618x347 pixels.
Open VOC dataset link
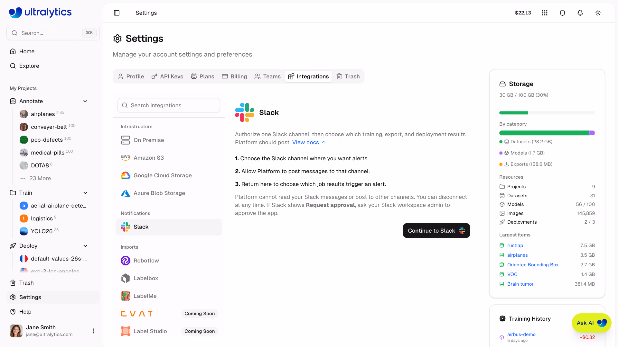pos(512,274)
